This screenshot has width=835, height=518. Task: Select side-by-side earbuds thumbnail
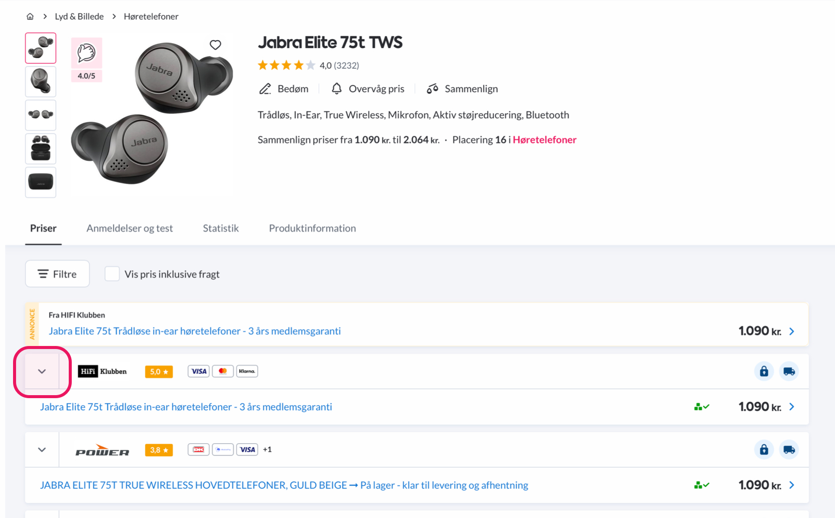coord(41,115)
